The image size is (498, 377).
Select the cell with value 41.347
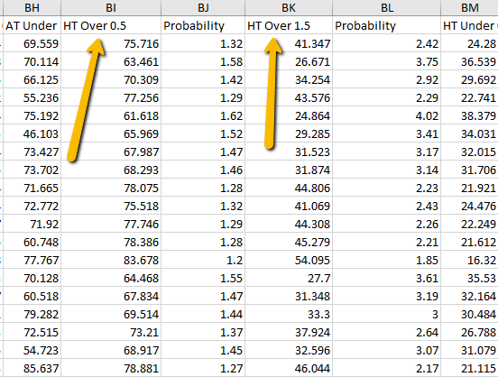289,43
